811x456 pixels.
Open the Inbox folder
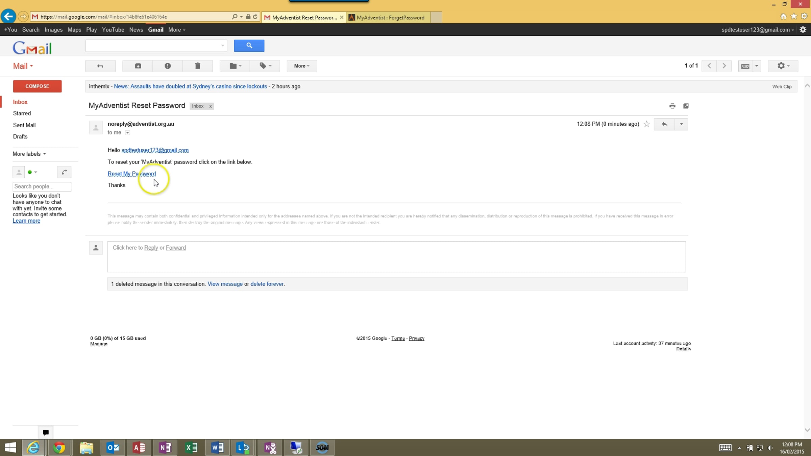[x=20, y=102]
